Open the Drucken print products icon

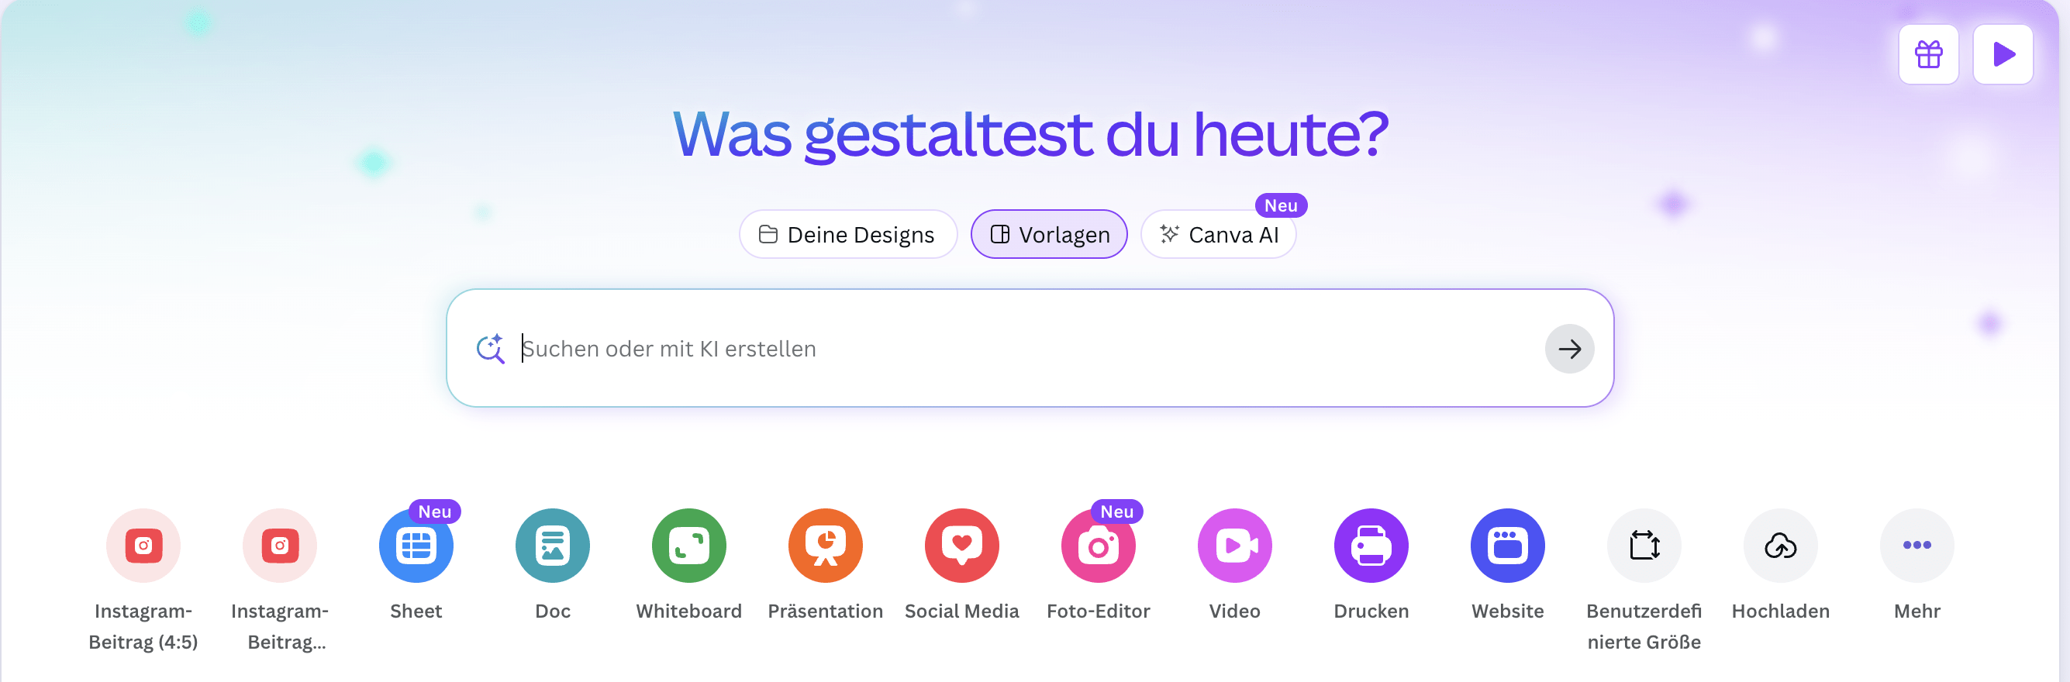tap(1371, 546)
